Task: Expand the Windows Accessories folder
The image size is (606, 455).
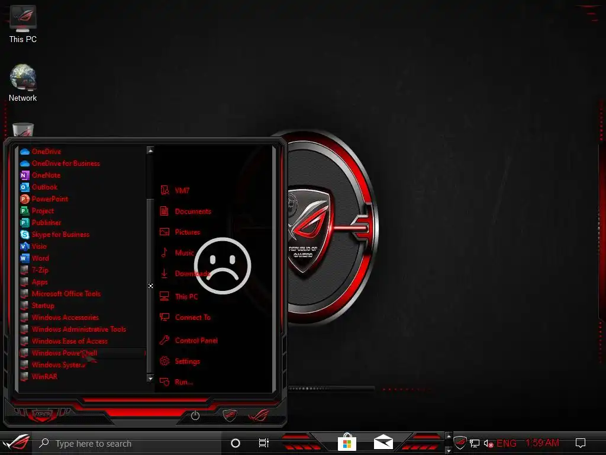Action: tap(82, 318)
